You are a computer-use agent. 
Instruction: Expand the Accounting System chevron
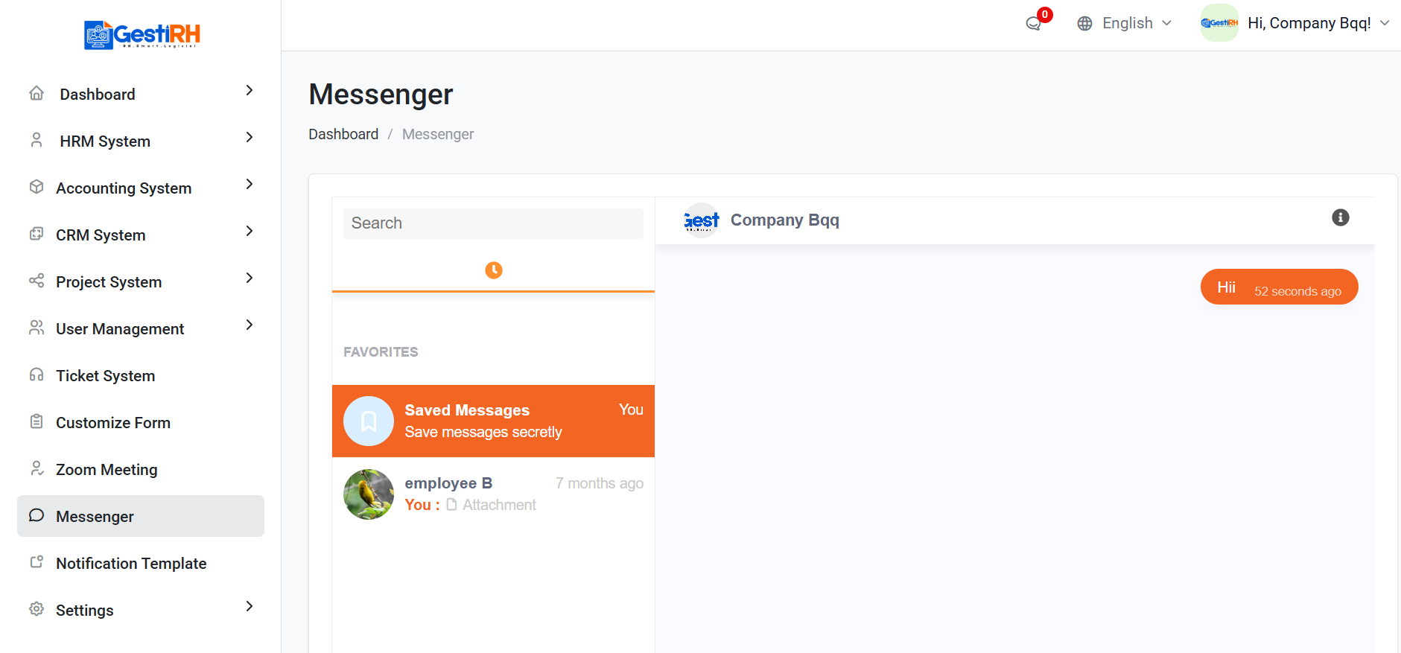pos(250,184)
